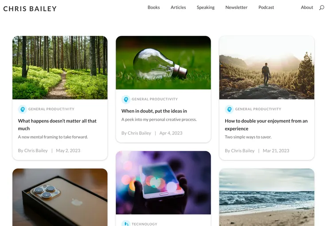This screenshot has width=328, height=226.
Task: Open article "What happens doesn't matter all that much"
Action: (57, 125)
